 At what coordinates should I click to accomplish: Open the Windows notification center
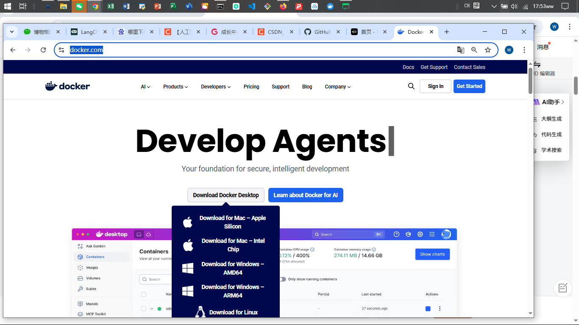[x=565, y=6]
